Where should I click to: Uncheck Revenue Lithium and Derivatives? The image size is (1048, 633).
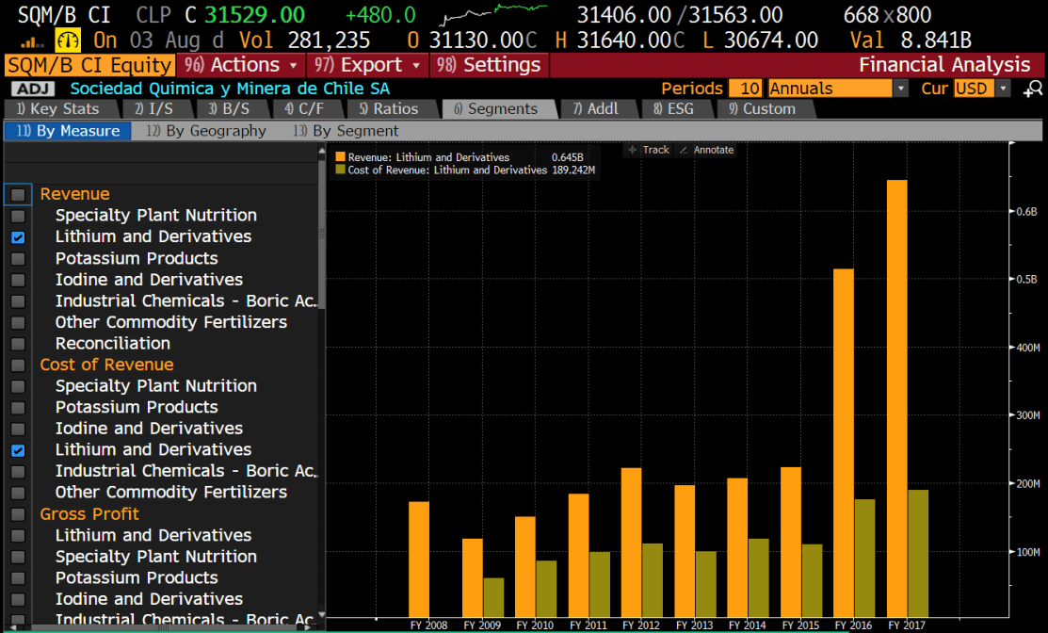[x=18, y=237]
